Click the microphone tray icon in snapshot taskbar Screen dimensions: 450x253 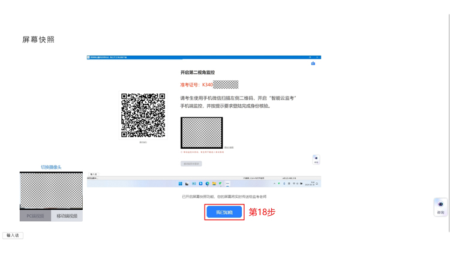[284, 183]
